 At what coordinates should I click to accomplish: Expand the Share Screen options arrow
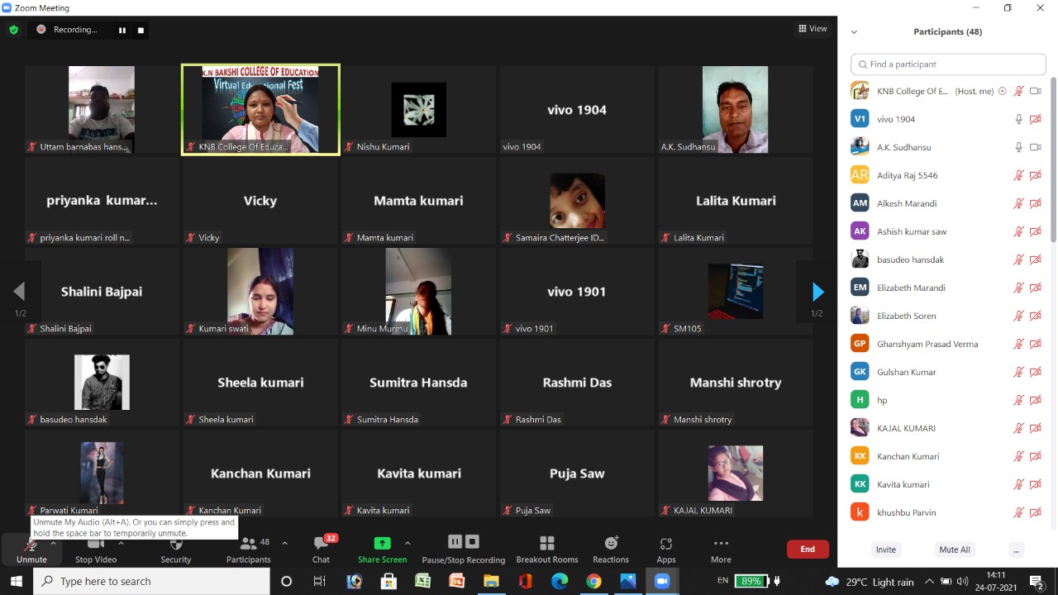(407, 543)
